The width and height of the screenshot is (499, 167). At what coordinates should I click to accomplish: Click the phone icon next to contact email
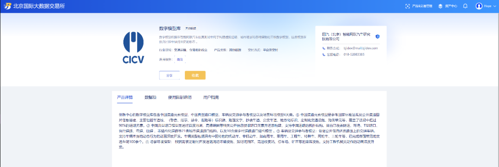click(324, 48)
